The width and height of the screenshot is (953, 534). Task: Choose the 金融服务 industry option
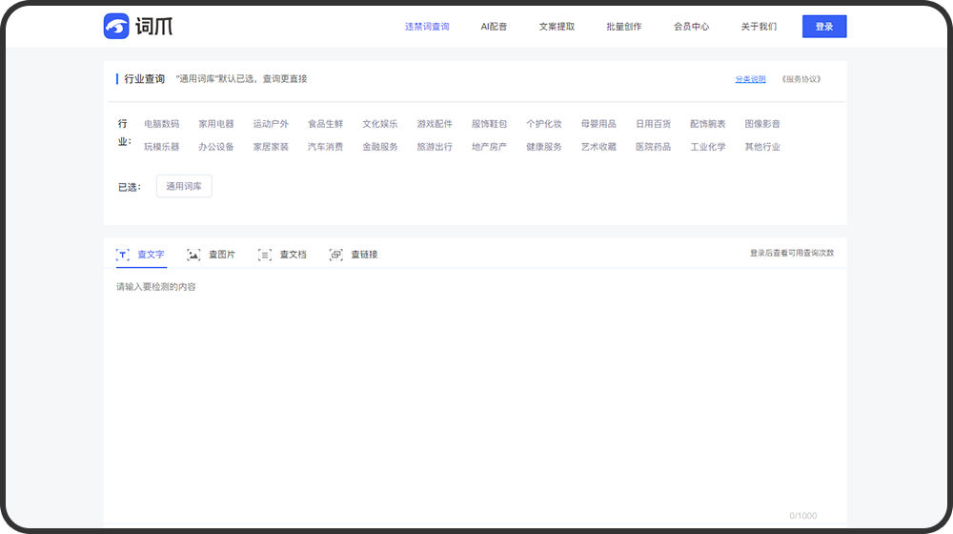click(x=379, y=147)
